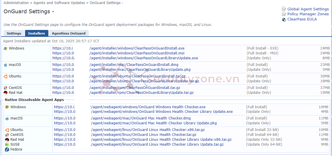Open Global Agent Settings link
Screen dimensions: 332x156
pos(308,9)
